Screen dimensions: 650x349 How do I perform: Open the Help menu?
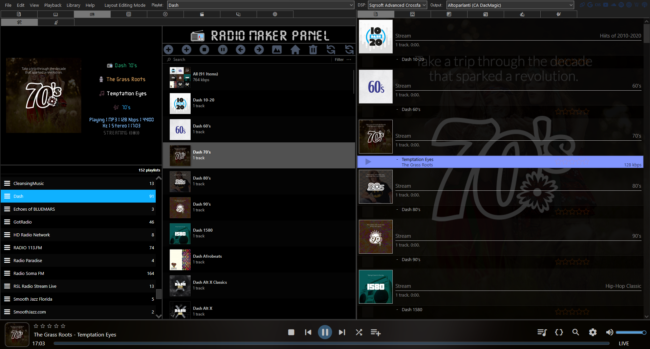(x=90, y=5)
